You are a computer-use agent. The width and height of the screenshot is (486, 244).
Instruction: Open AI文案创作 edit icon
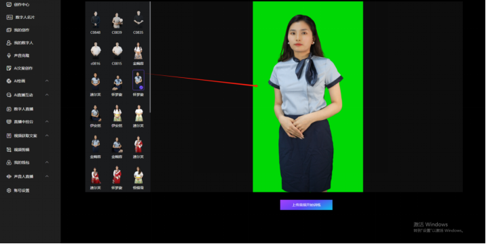9,68
